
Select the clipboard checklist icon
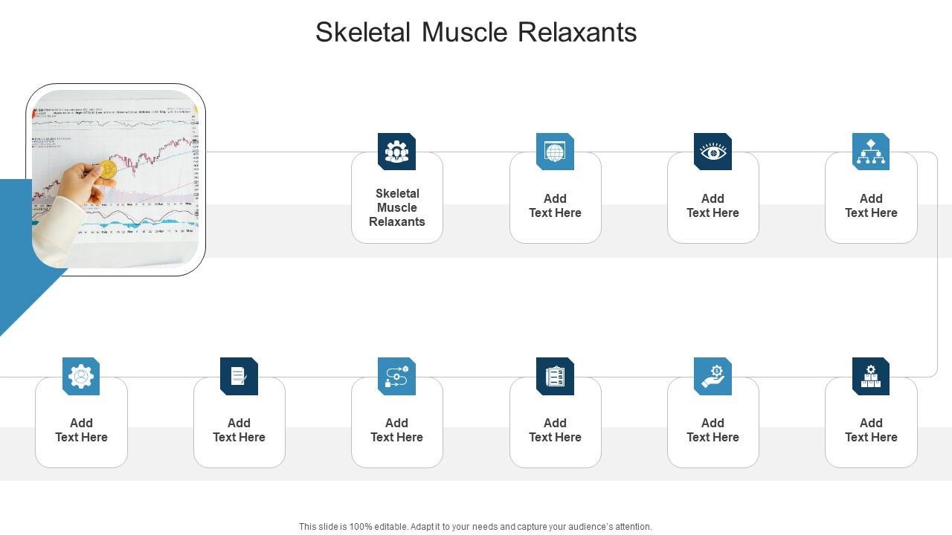[555, 377]
